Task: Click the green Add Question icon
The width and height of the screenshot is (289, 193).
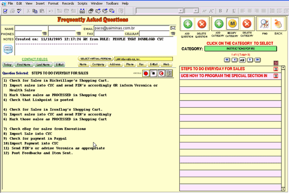Action: 188,24
